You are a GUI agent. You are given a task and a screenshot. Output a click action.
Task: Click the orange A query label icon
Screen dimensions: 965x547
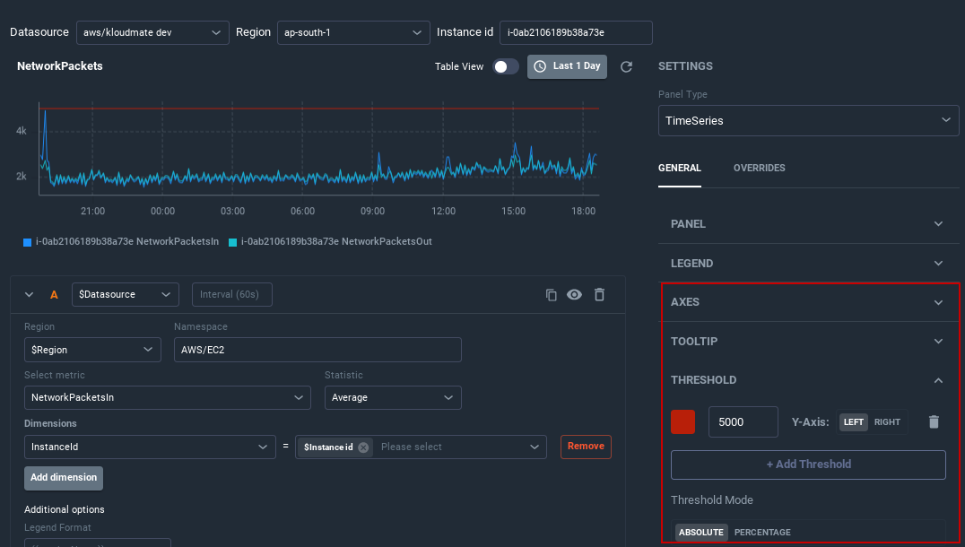(x=53, y=294)
